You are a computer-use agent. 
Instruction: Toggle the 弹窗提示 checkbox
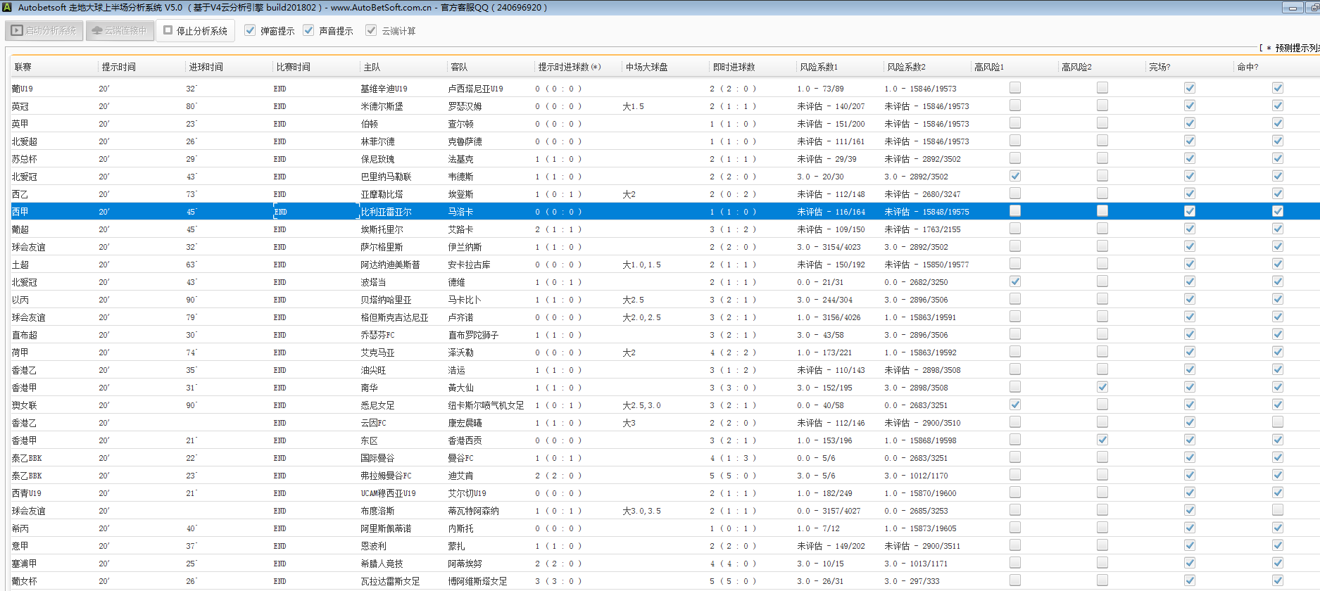coord(250,30)
